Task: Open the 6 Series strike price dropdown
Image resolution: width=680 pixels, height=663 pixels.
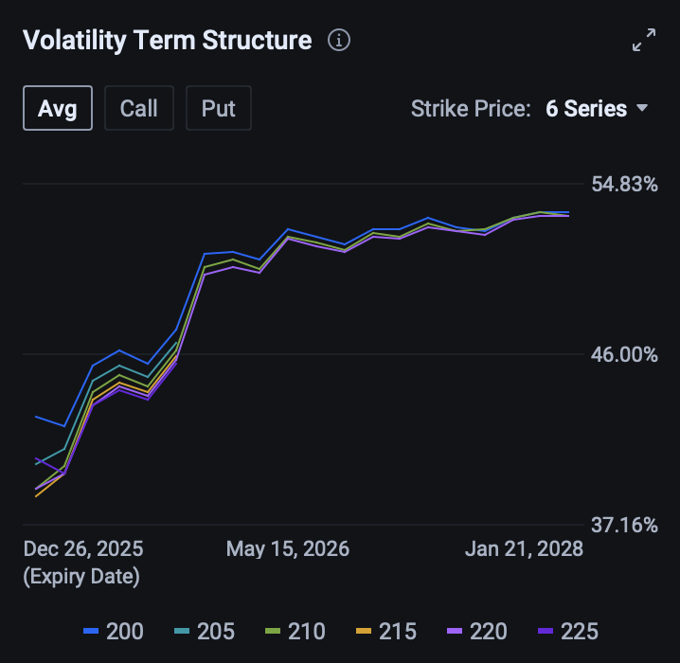Action: [586, 109]
